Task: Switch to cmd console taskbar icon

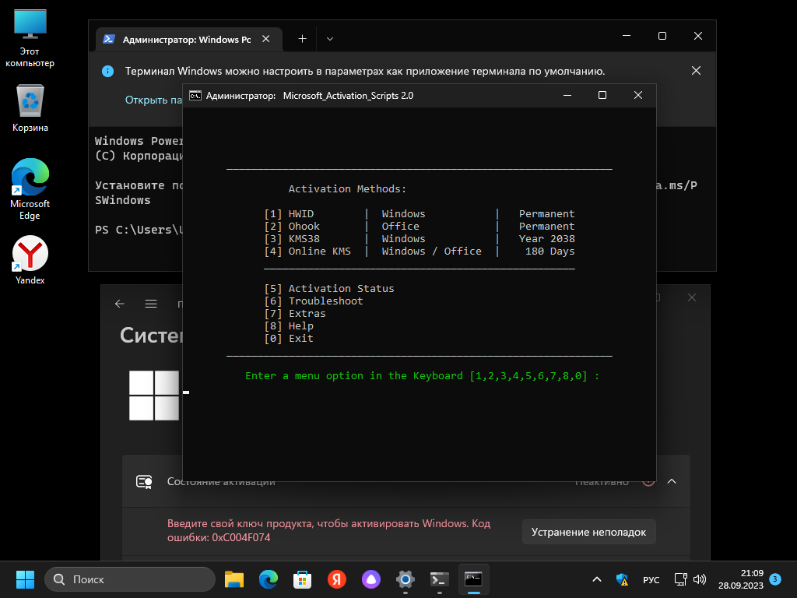Action: pos(474,579)
